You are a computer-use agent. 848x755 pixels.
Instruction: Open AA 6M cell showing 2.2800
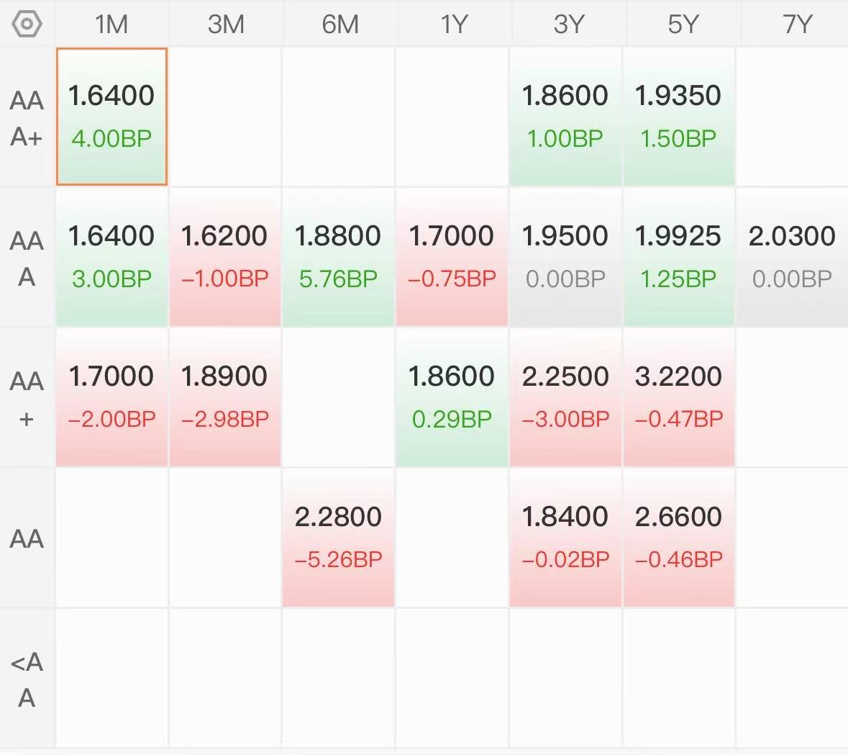pyautogui.click(x=339, y=538)
